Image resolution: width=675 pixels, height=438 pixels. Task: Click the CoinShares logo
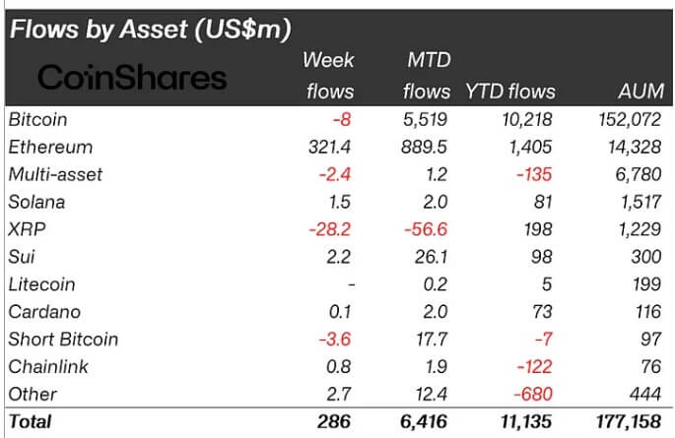click(132, 77)
